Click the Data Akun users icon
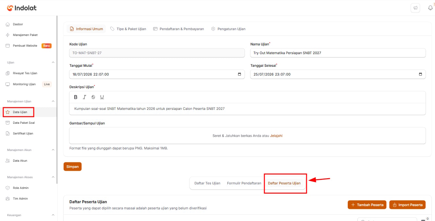 click(x=8, y=161)
